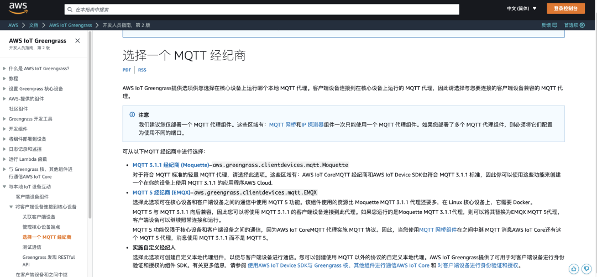Open 对客户端设备进行身份验证和授权 link
Screen dimensions: 597x277
pyautogui.click(x=478, y=265)
